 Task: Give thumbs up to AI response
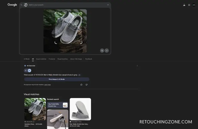point(81,85)
